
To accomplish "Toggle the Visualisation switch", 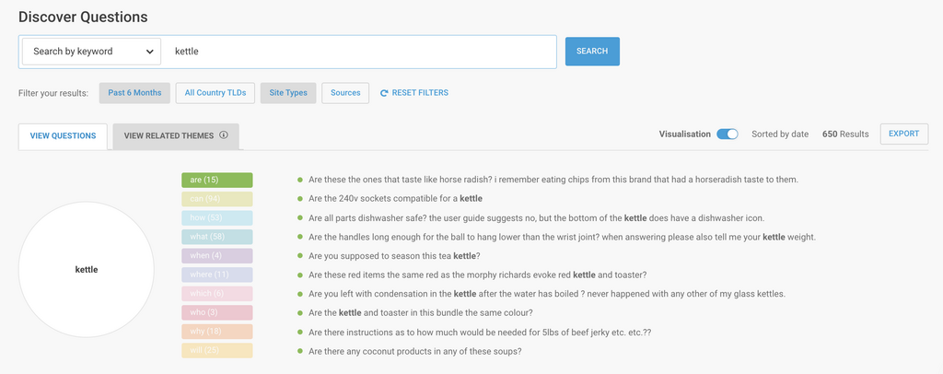I will [x=727, y=134].
